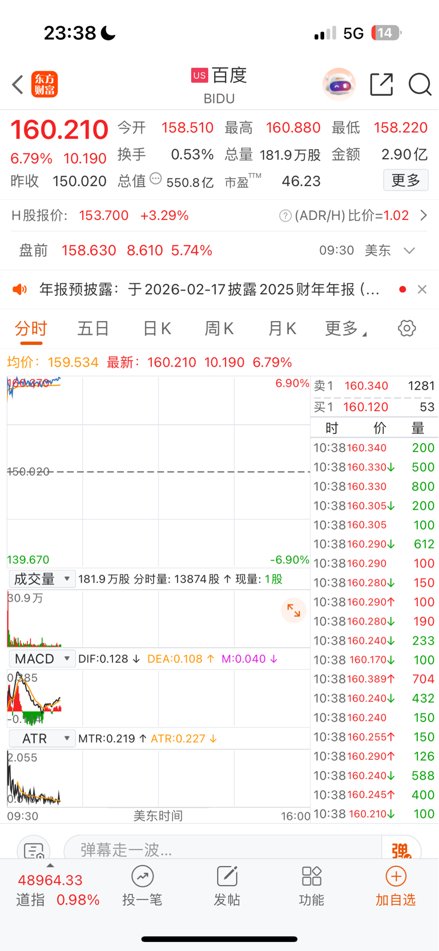This screenshot has width=439, height=951.
Task: Open the ATR indicator dropdown
Action: 42,739
